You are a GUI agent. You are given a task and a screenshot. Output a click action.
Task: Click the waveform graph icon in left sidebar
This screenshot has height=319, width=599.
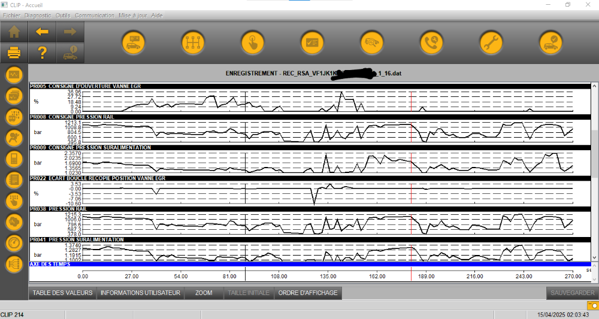(x=14, y=75)
